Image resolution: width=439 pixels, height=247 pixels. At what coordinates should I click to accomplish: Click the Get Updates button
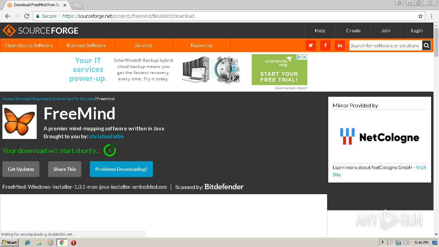21,169
